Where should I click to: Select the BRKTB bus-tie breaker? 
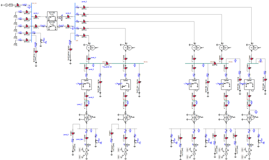click(215, 63)
